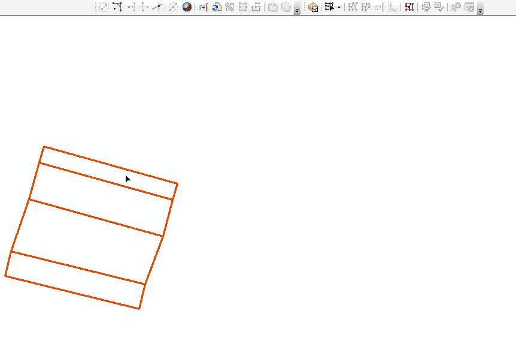The image size is (516, 341).
Task: Open the Error Inspector window icon
Action: [x=470, y=7]
